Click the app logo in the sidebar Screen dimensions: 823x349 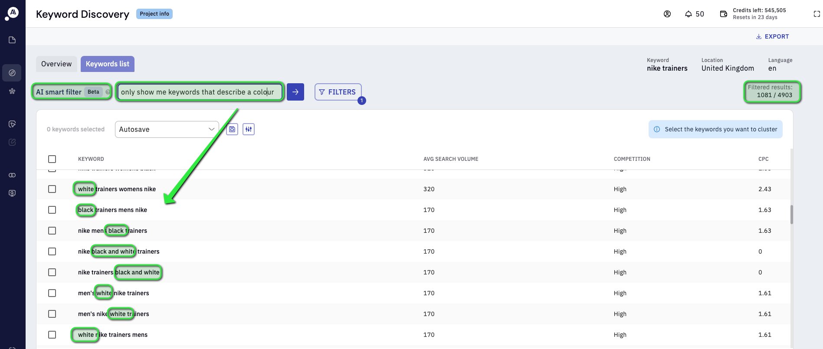[11, 13]
